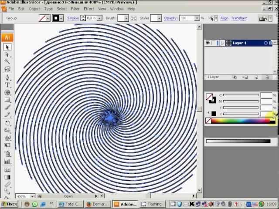Select the Gradient tool
Screen dimensions: 279x209
coord(7,177)
